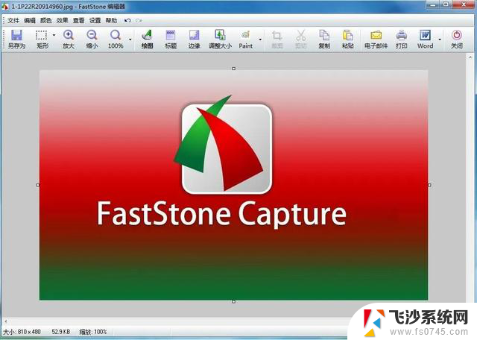Click the Zoom In (放大) icon

click(69, 39)
